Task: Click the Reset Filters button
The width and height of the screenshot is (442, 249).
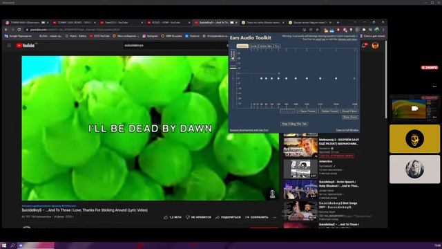Action: tap(350, 111)
